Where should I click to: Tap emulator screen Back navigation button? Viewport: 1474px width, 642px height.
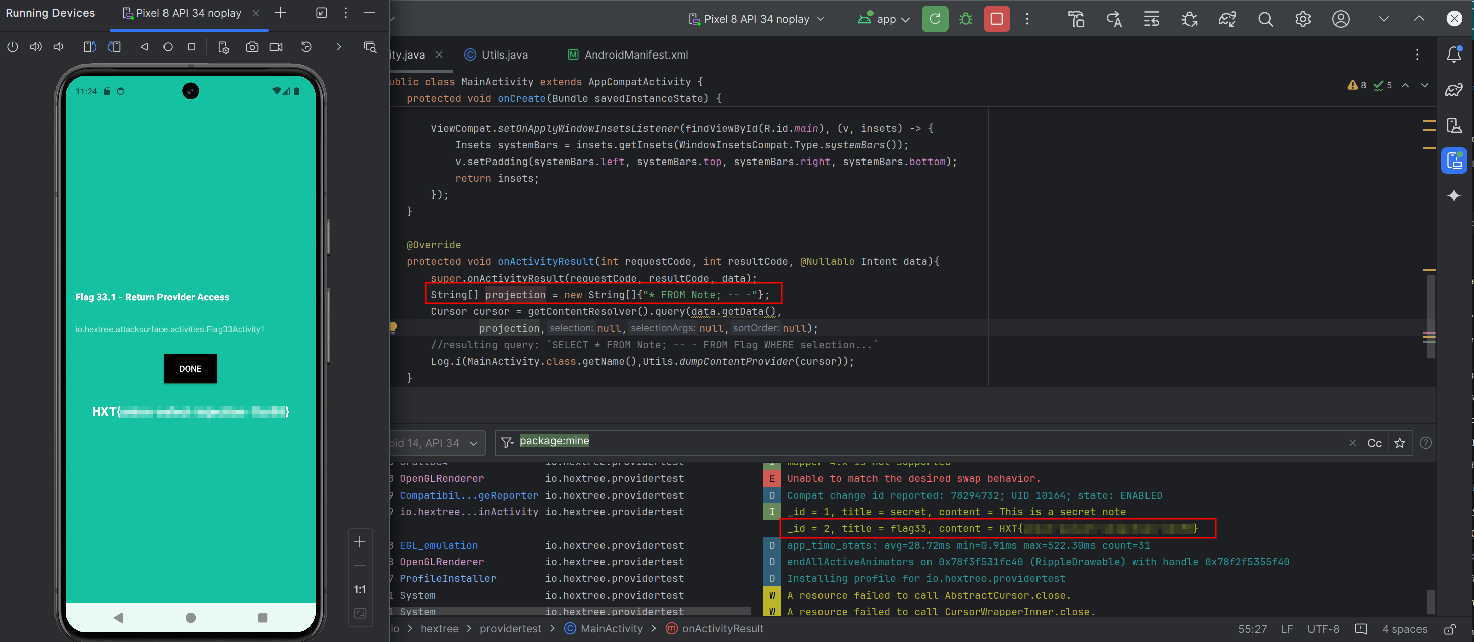[x=119, y=617]
